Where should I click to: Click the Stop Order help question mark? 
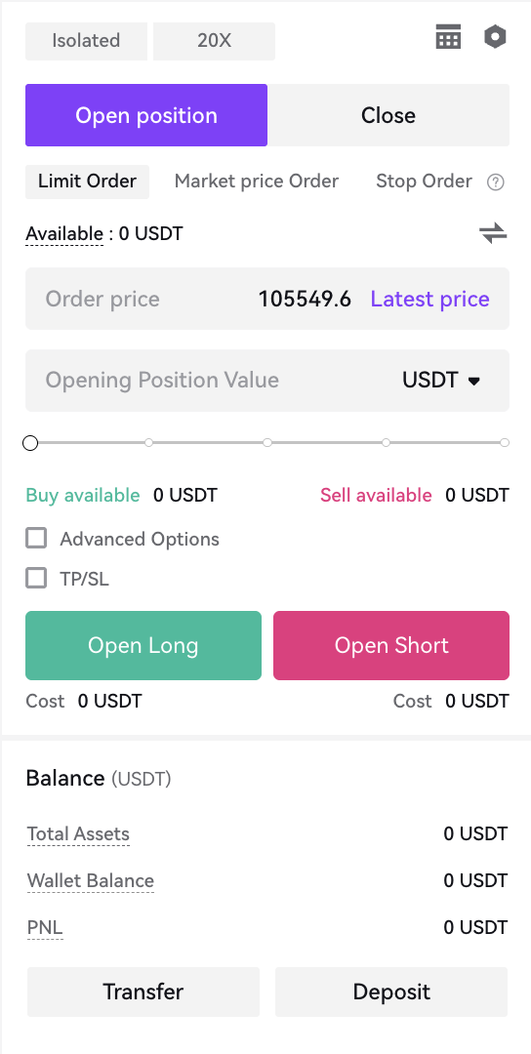click(x=496, y=182)
